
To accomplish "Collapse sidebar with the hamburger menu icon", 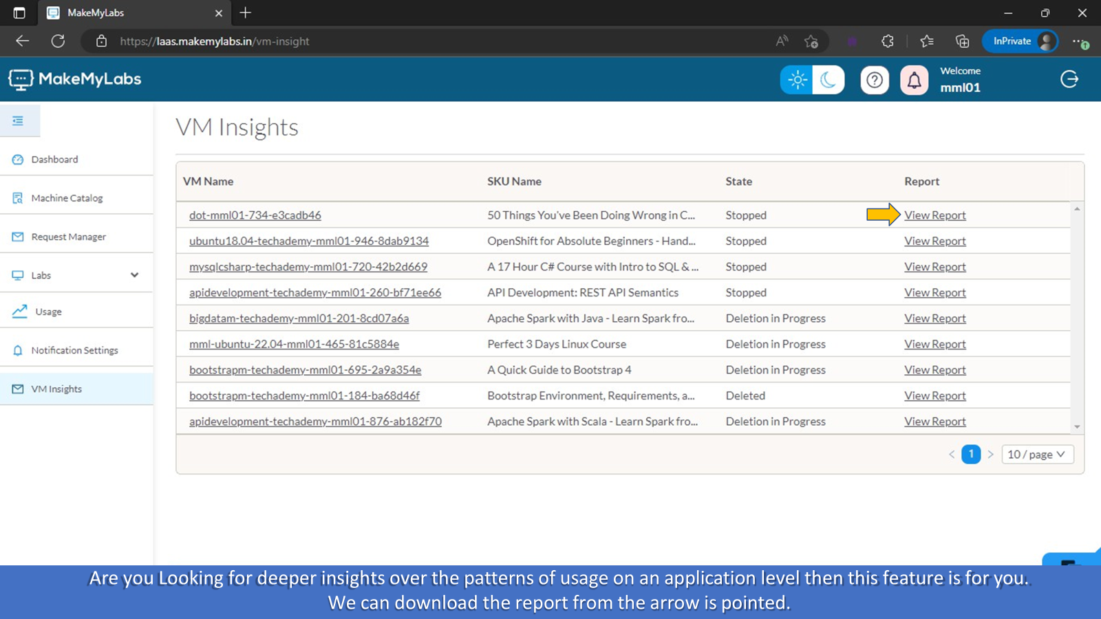I will pos(19,121).
